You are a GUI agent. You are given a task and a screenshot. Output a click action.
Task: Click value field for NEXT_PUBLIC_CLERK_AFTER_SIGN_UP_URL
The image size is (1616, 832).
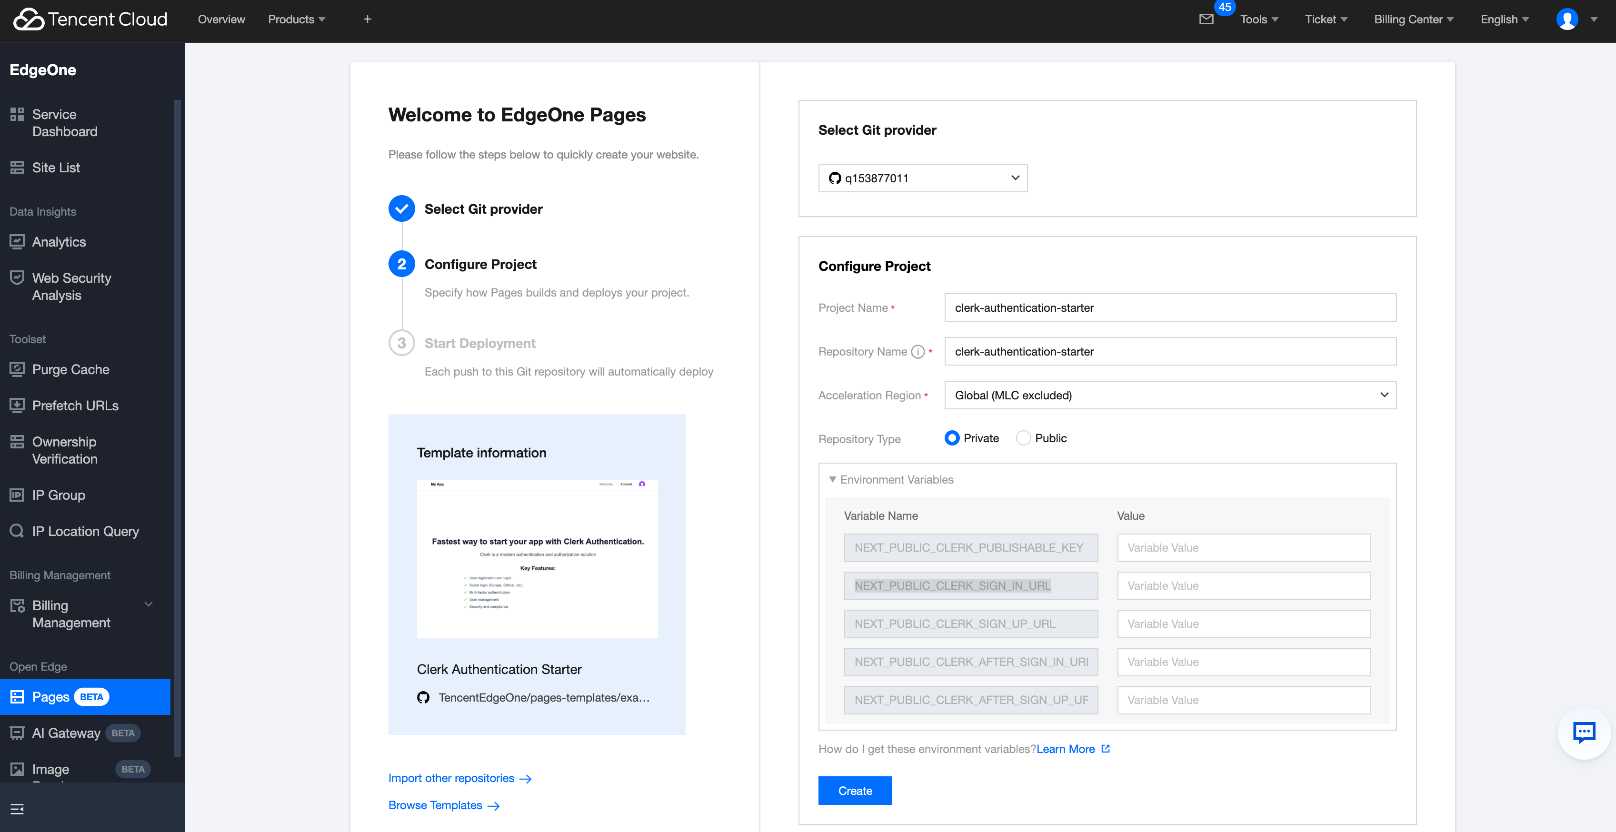[x=1243, y=700]
